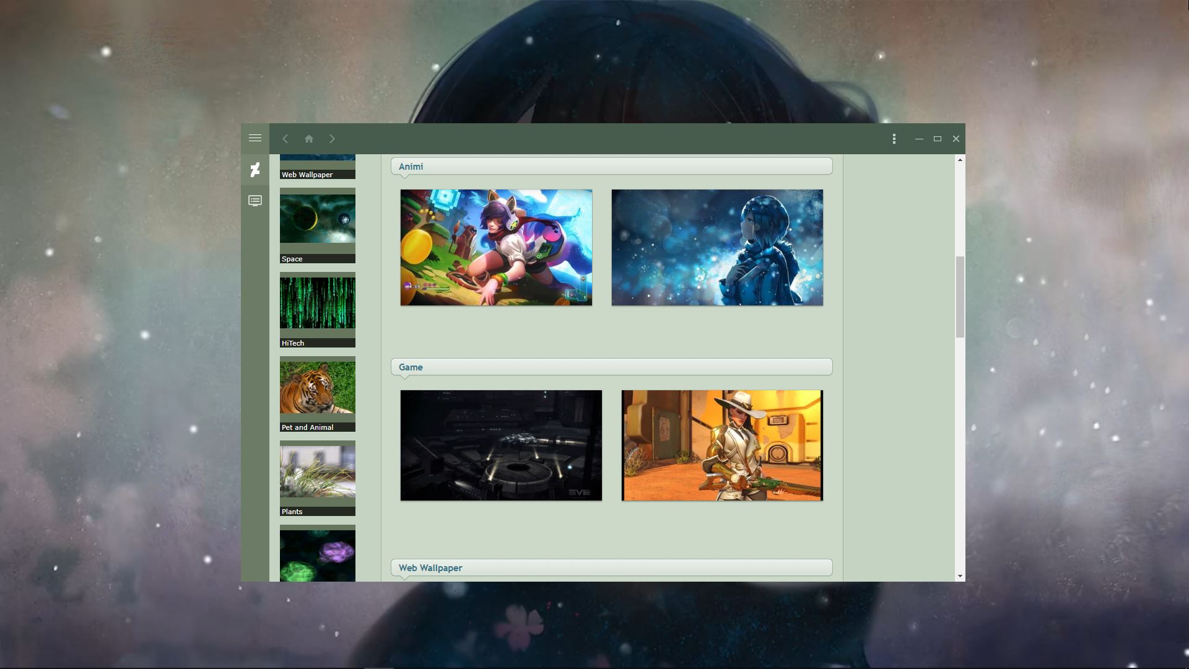Maximize the wallpaper app window
This screenshot has width=1189, height=669.
click(938, 139)
